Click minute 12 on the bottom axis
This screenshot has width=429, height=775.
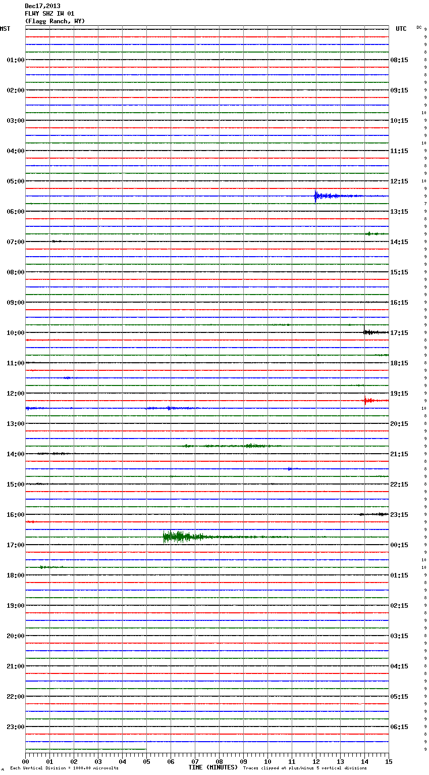[x=316, y=761]
